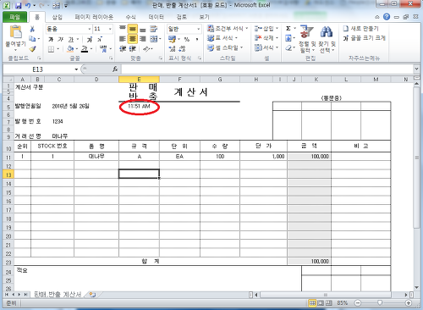The width and height of the screenshot is (423, 310).
Task: Decrease font size with shrink-font icon
Action: [100, 39]
